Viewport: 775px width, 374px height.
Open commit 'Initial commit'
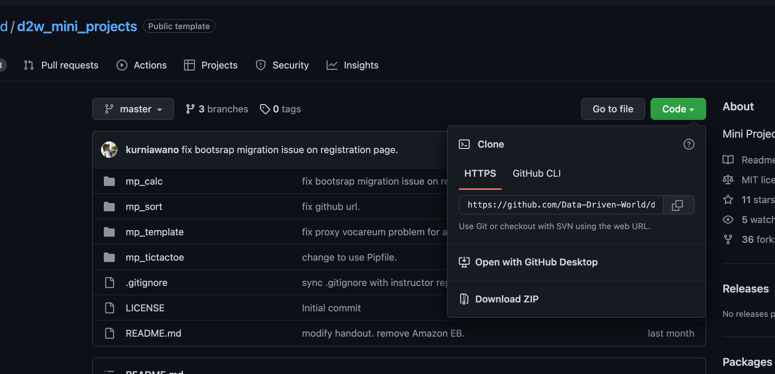pos(331,308)
